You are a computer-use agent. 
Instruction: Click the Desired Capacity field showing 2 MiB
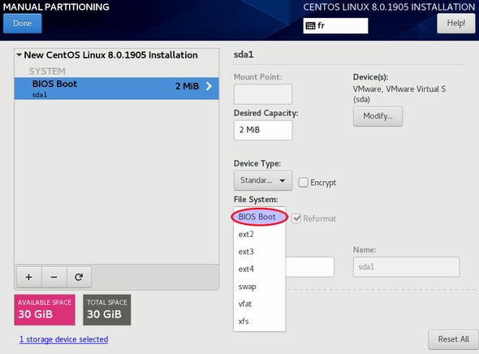(263, 130)
